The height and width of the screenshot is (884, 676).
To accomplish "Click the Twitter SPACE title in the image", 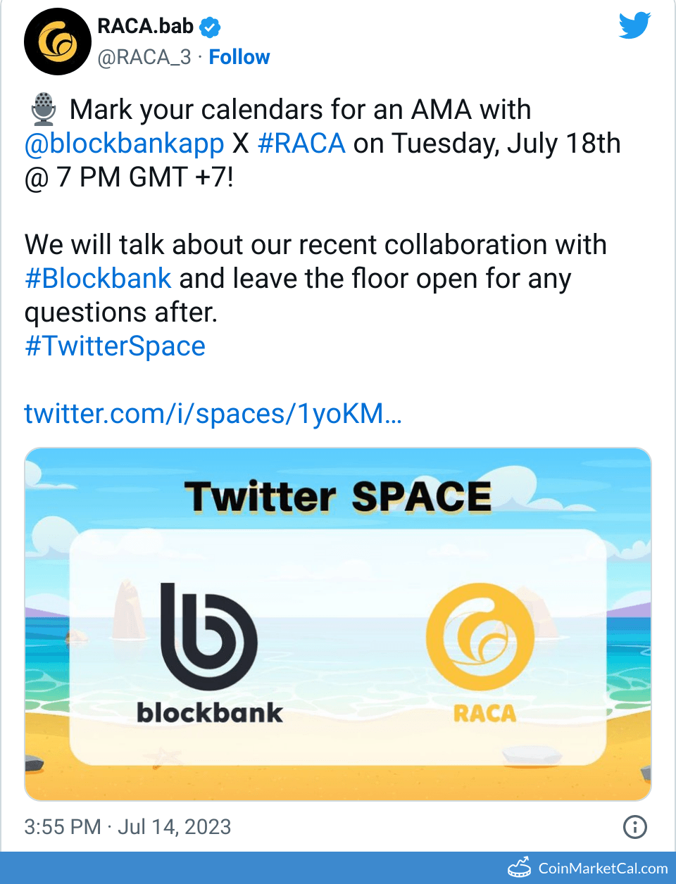I will click(x=339, y=496).
